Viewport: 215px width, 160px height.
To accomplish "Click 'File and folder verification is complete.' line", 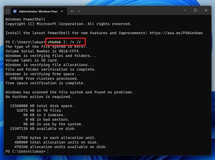I will point(51,69).
